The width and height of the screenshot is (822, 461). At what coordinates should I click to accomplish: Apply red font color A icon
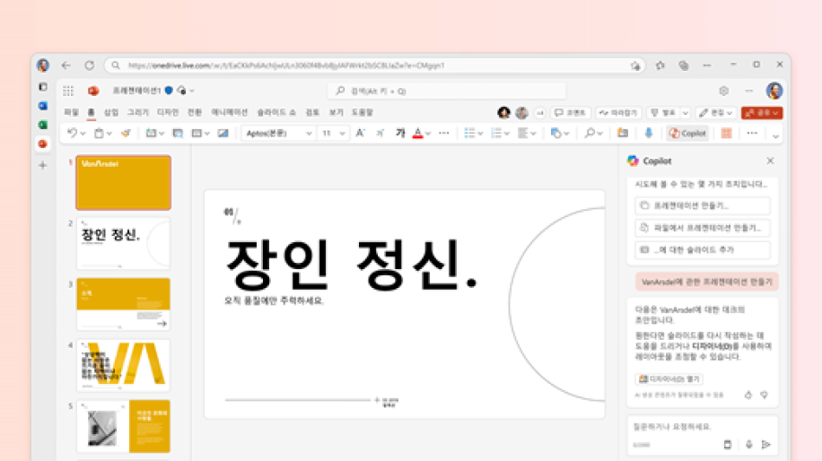coord(418,133)
